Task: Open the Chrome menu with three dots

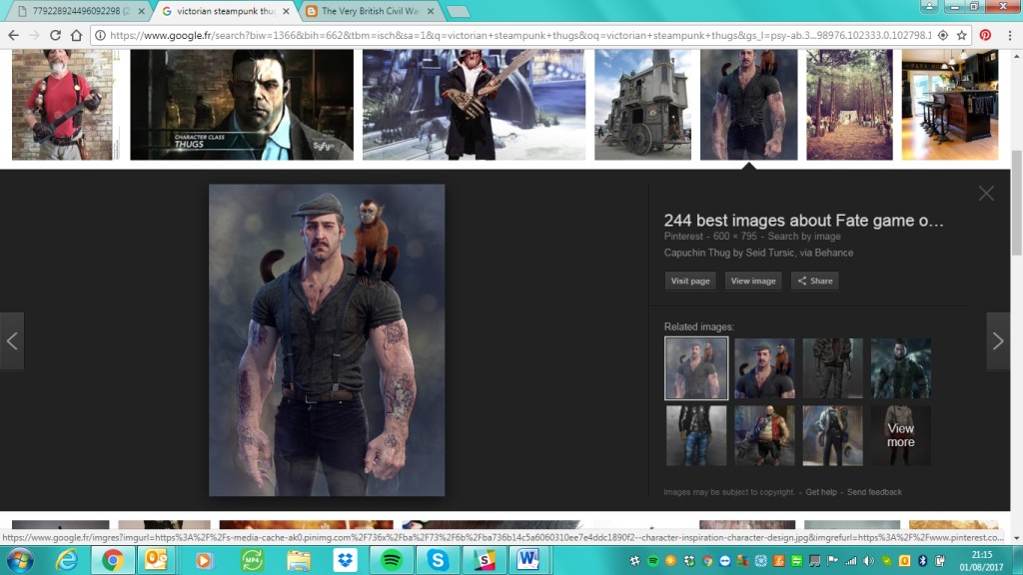Action: pyautogui.click(x=1009, y=35)
